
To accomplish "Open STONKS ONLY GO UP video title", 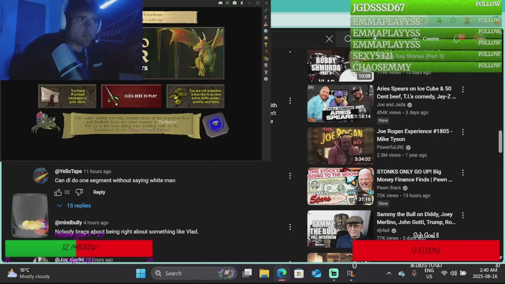I will pyautogui.click(x=414, y=176).
